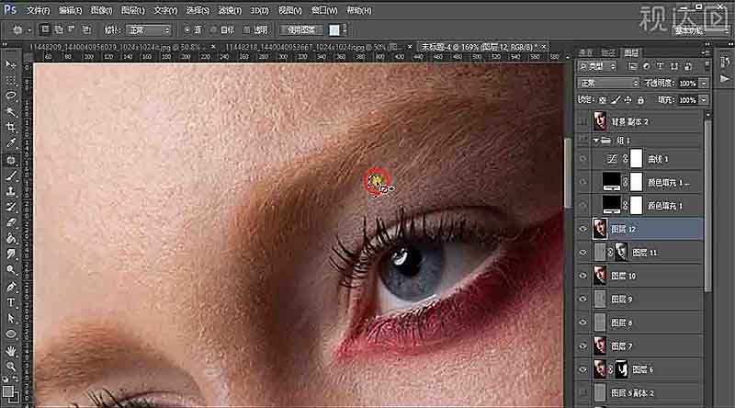Select the 目标 (Destination) radio button
The image size is (735, 408).
(x=213, y=30)
